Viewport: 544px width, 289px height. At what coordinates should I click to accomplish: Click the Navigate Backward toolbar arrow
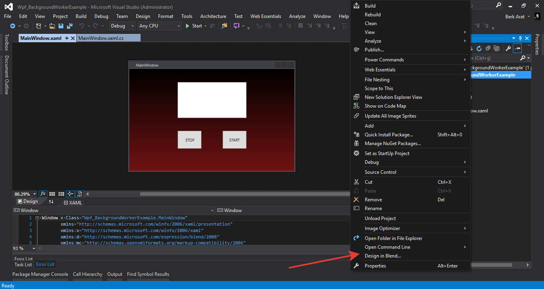(x=13, y=26)
